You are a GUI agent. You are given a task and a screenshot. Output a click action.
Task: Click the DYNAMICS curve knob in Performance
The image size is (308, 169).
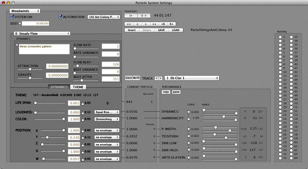pos(189,112)
